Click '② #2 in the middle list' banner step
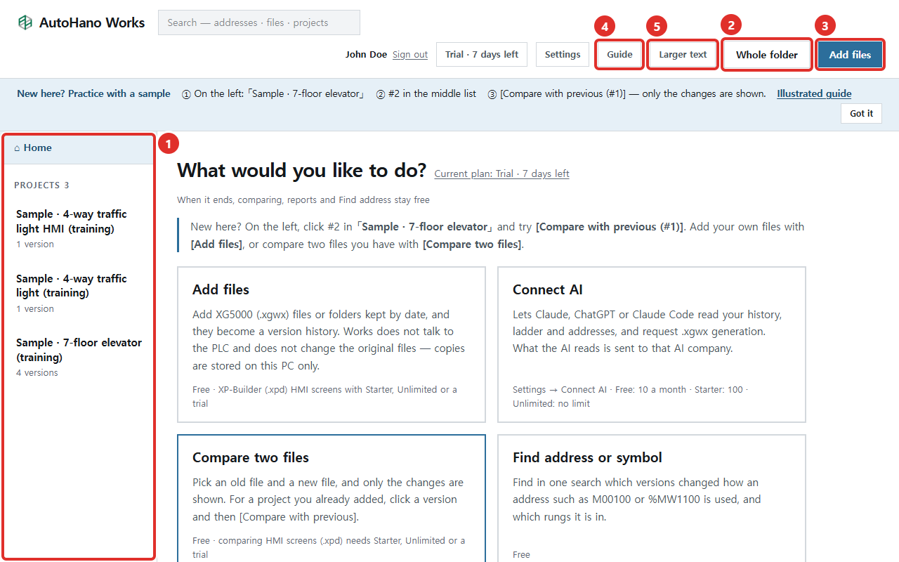Viewport: 899px width, 562px height. point(426,93)
